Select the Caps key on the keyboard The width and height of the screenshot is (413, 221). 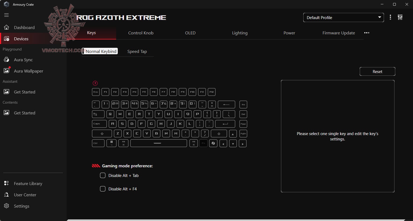coord(99,124)
